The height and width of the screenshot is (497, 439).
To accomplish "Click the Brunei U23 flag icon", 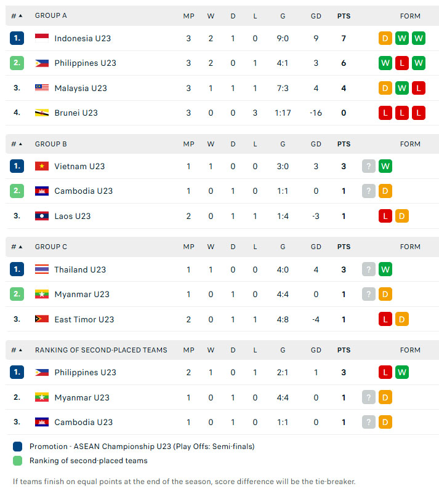I will [41, 113].
